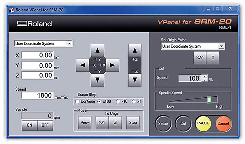Open the Setup dialog
245x144 pixels.
163,124
